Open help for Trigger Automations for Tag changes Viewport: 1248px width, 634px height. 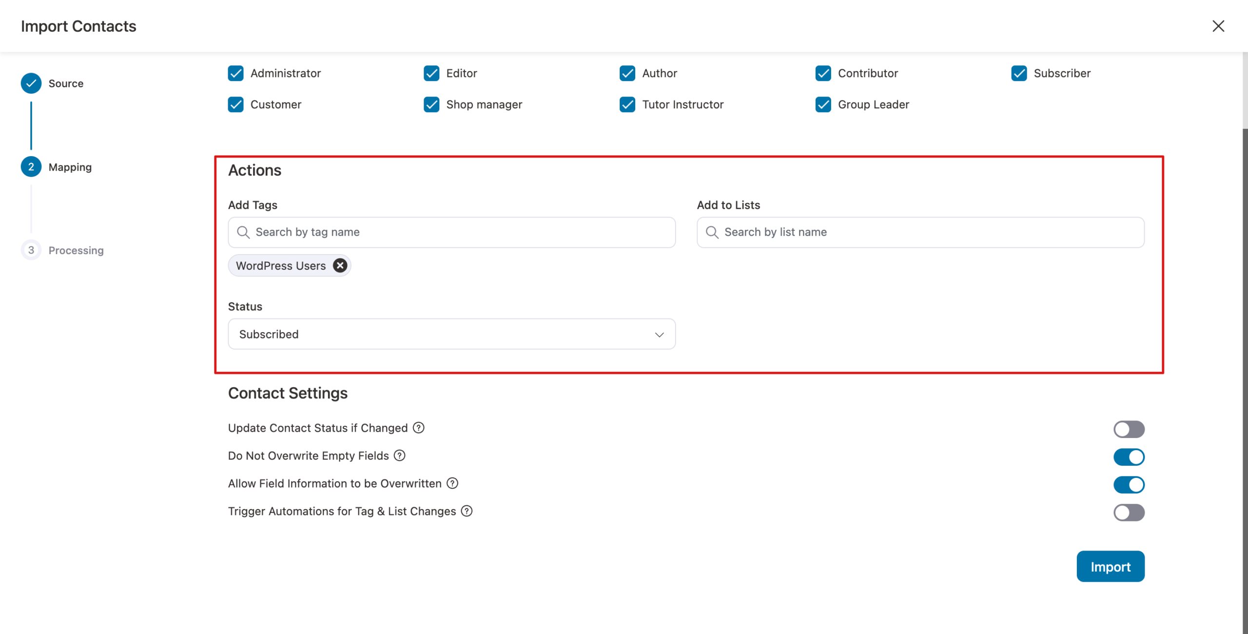tap(467, 511)
